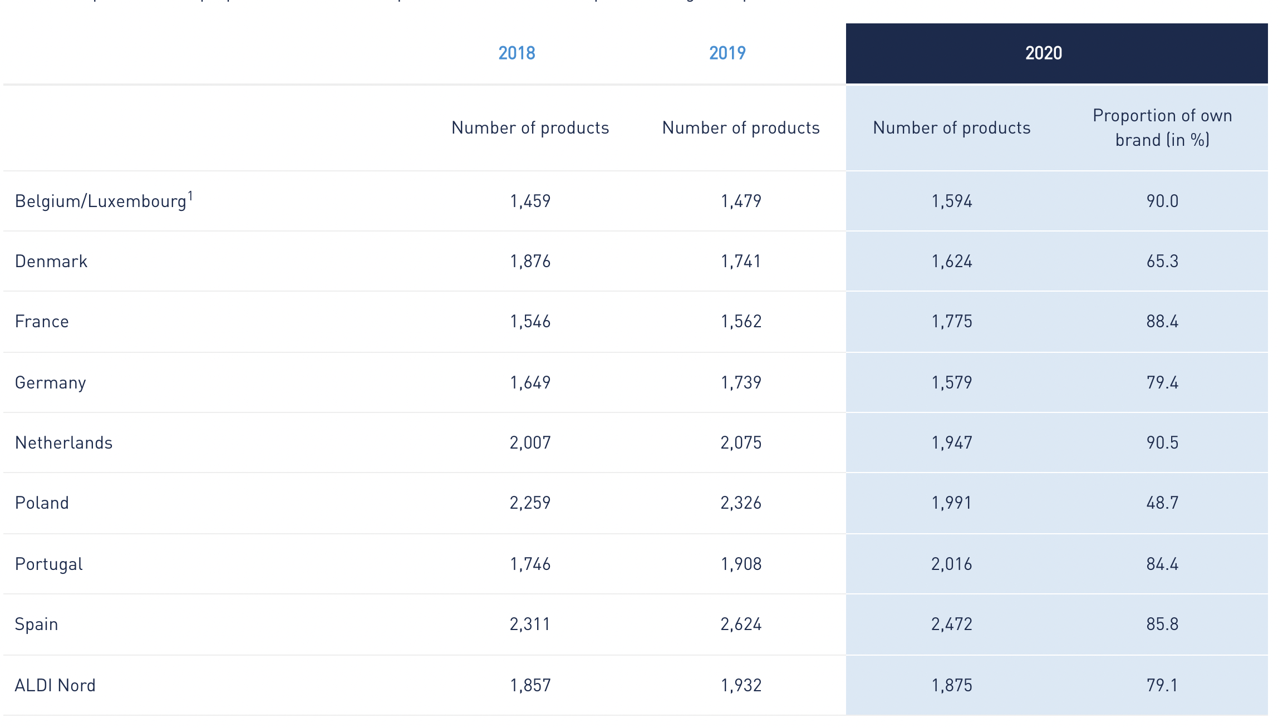
Task: Click Poland's own brand value 48.7
Action: [1162, 503]
